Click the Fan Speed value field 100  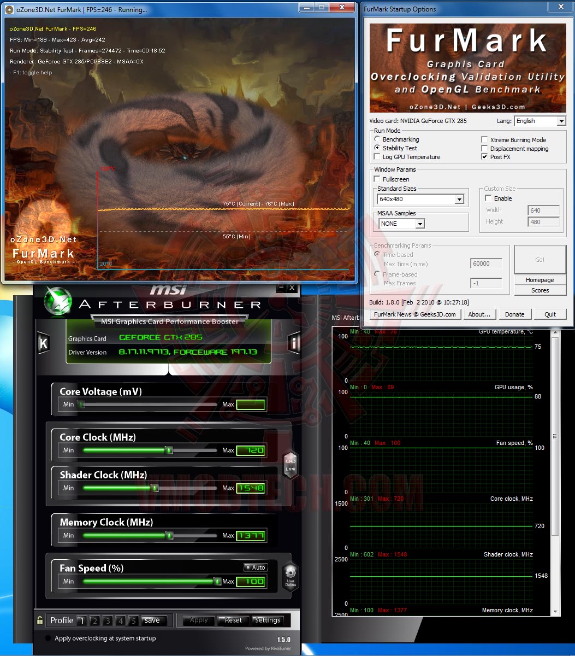pyautogui.click(x=251, y=582)
